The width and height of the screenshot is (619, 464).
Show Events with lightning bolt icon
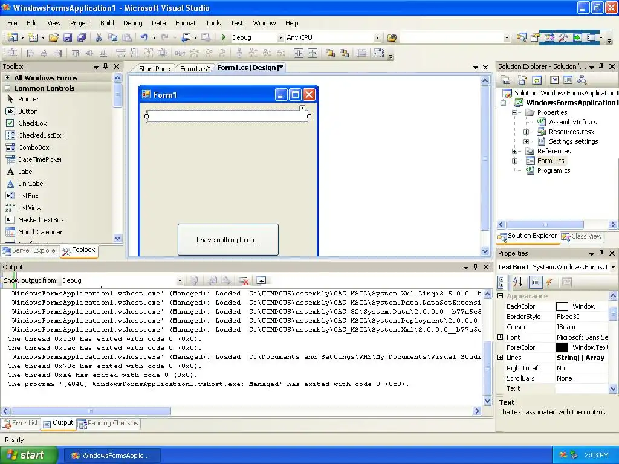tap(549, 282)
